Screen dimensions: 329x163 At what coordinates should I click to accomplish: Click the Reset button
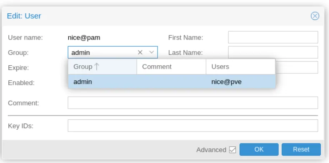(301, 149)
